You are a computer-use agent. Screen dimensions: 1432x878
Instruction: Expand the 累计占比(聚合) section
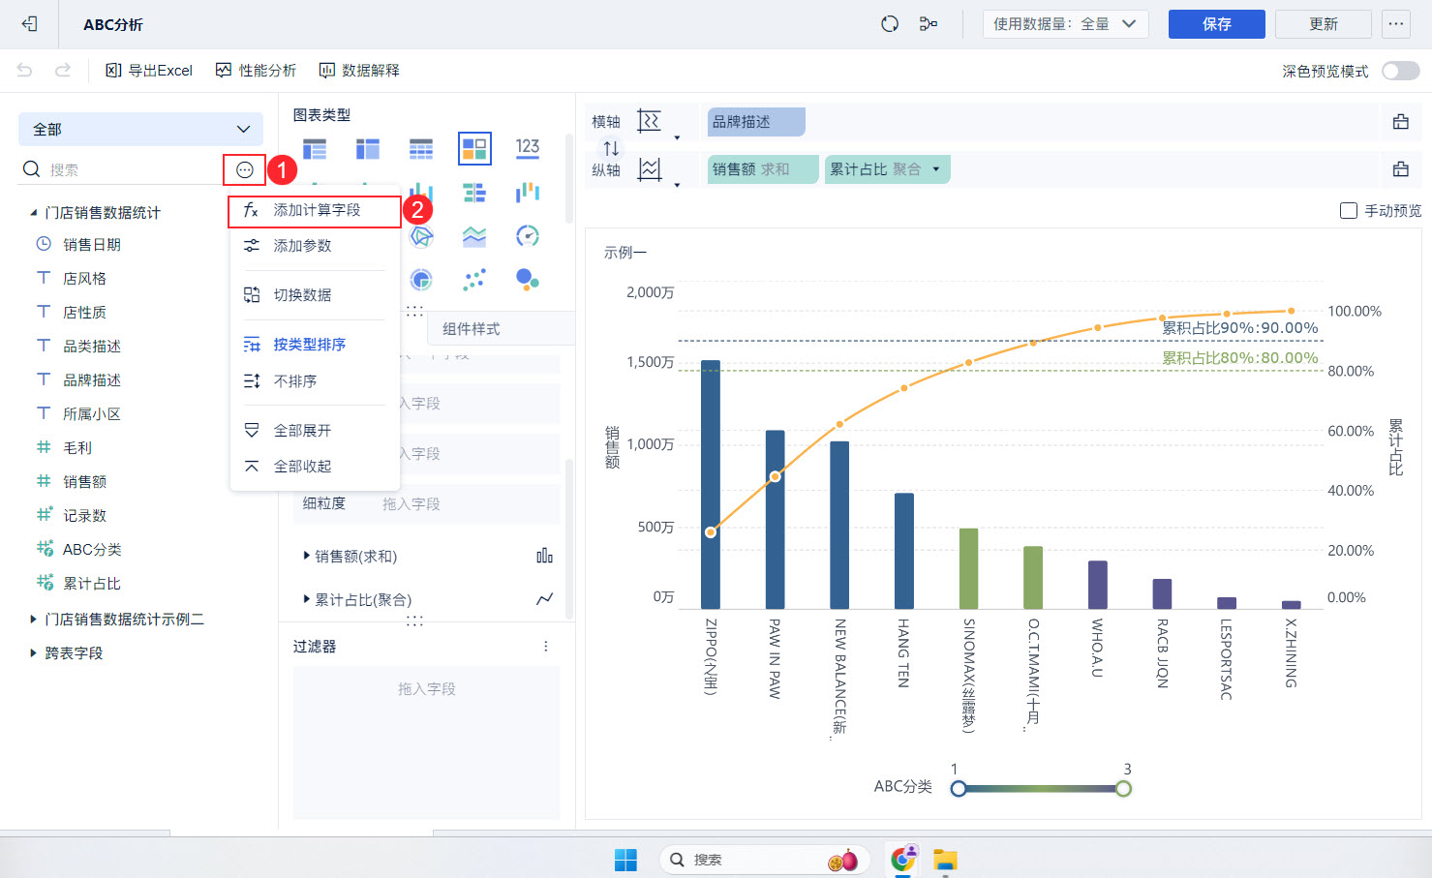306,599
